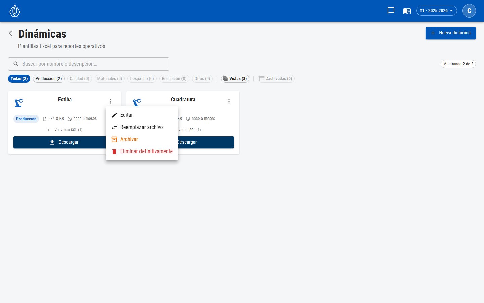The width and height of the screenshot is (484, 303).
Task: Open the chat messages icon
Action: point(391,11)
